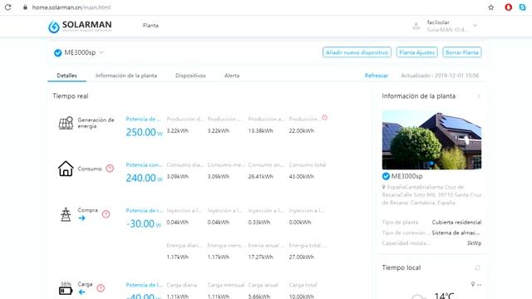Open help icon next to Consumo
This screenshot has height=299, width=532.
pos(110,169)
